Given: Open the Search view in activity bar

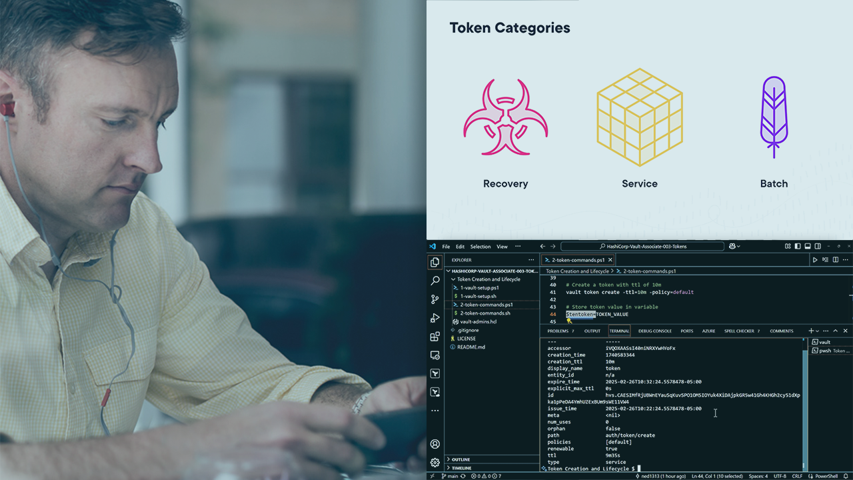Looking at the screenshot, I should coord(435,281).
